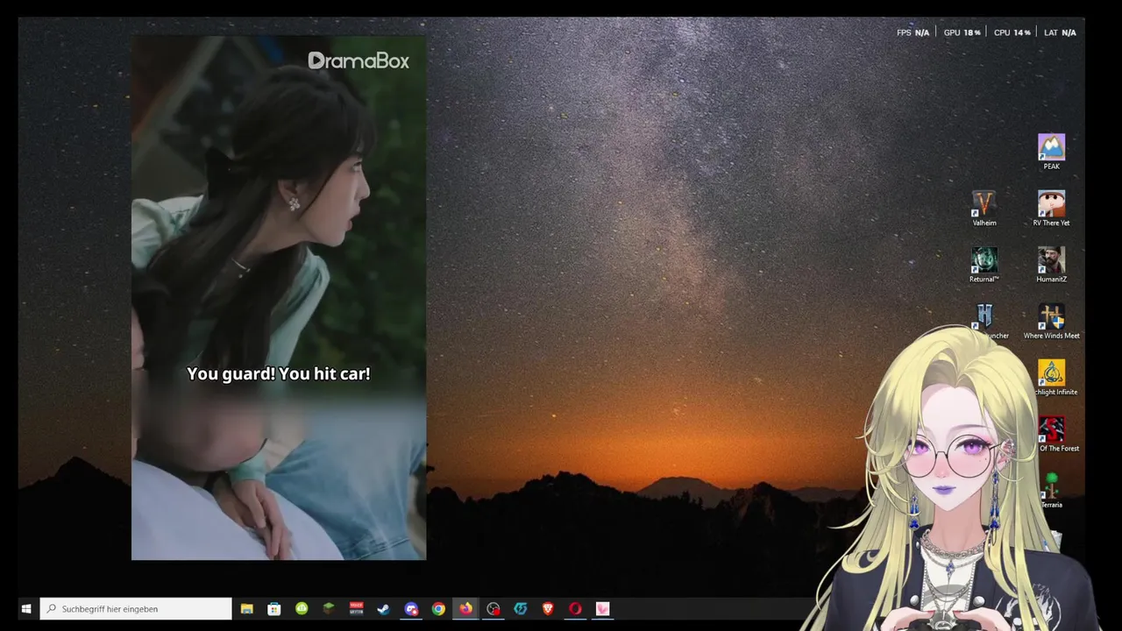Viewport: 1122px width, 631px height.
Task: Open Google Chrome from the taskbar
Action: (438, 608)
